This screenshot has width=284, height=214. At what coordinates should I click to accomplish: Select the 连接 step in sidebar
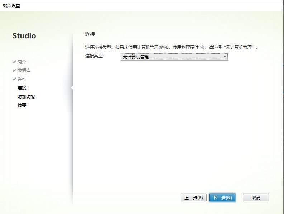[22, 88]
